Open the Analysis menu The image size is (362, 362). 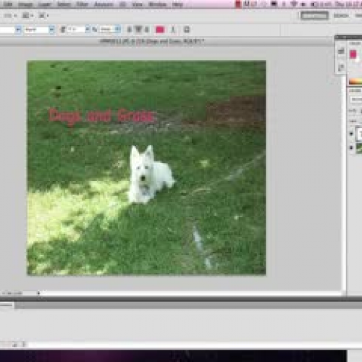pyautogui.click(x=104, y=4)
